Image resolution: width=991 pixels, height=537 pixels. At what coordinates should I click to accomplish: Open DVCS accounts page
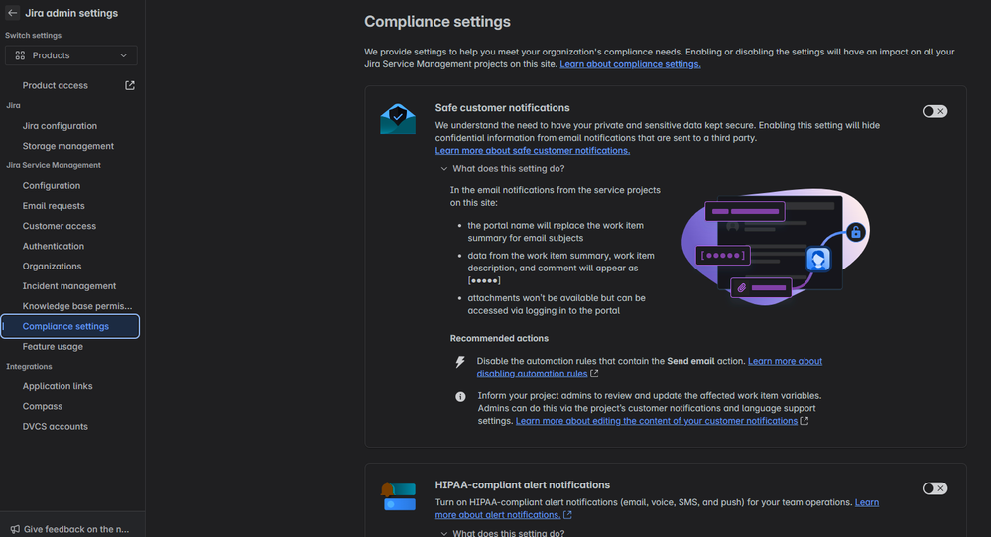click(x=55, y=427)
